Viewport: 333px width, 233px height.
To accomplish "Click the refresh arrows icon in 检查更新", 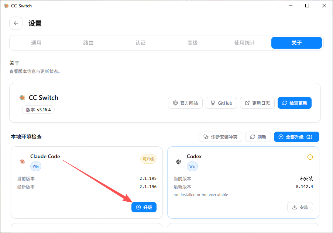I will click(285, 103).
